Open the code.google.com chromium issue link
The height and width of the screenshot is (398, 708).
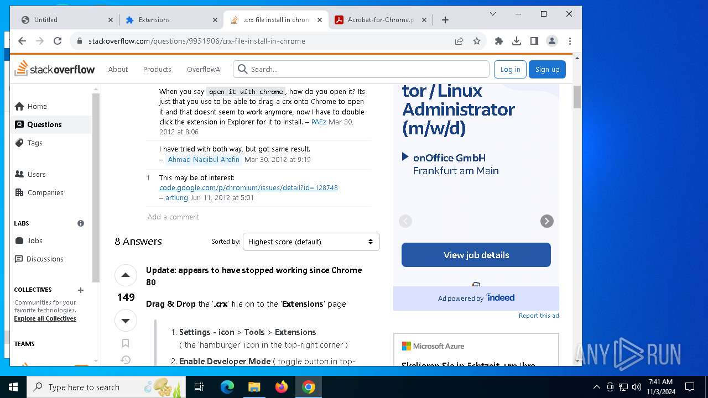coord(248,187)
